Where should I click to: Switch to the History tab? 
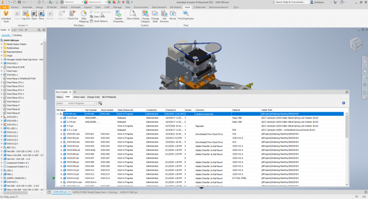click(x=60, y=97)
